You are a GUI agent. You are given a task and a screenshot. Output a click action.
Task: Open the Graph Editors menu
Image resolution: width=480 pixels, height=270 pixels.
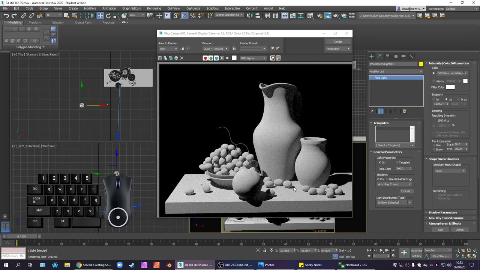pos(131,8)
